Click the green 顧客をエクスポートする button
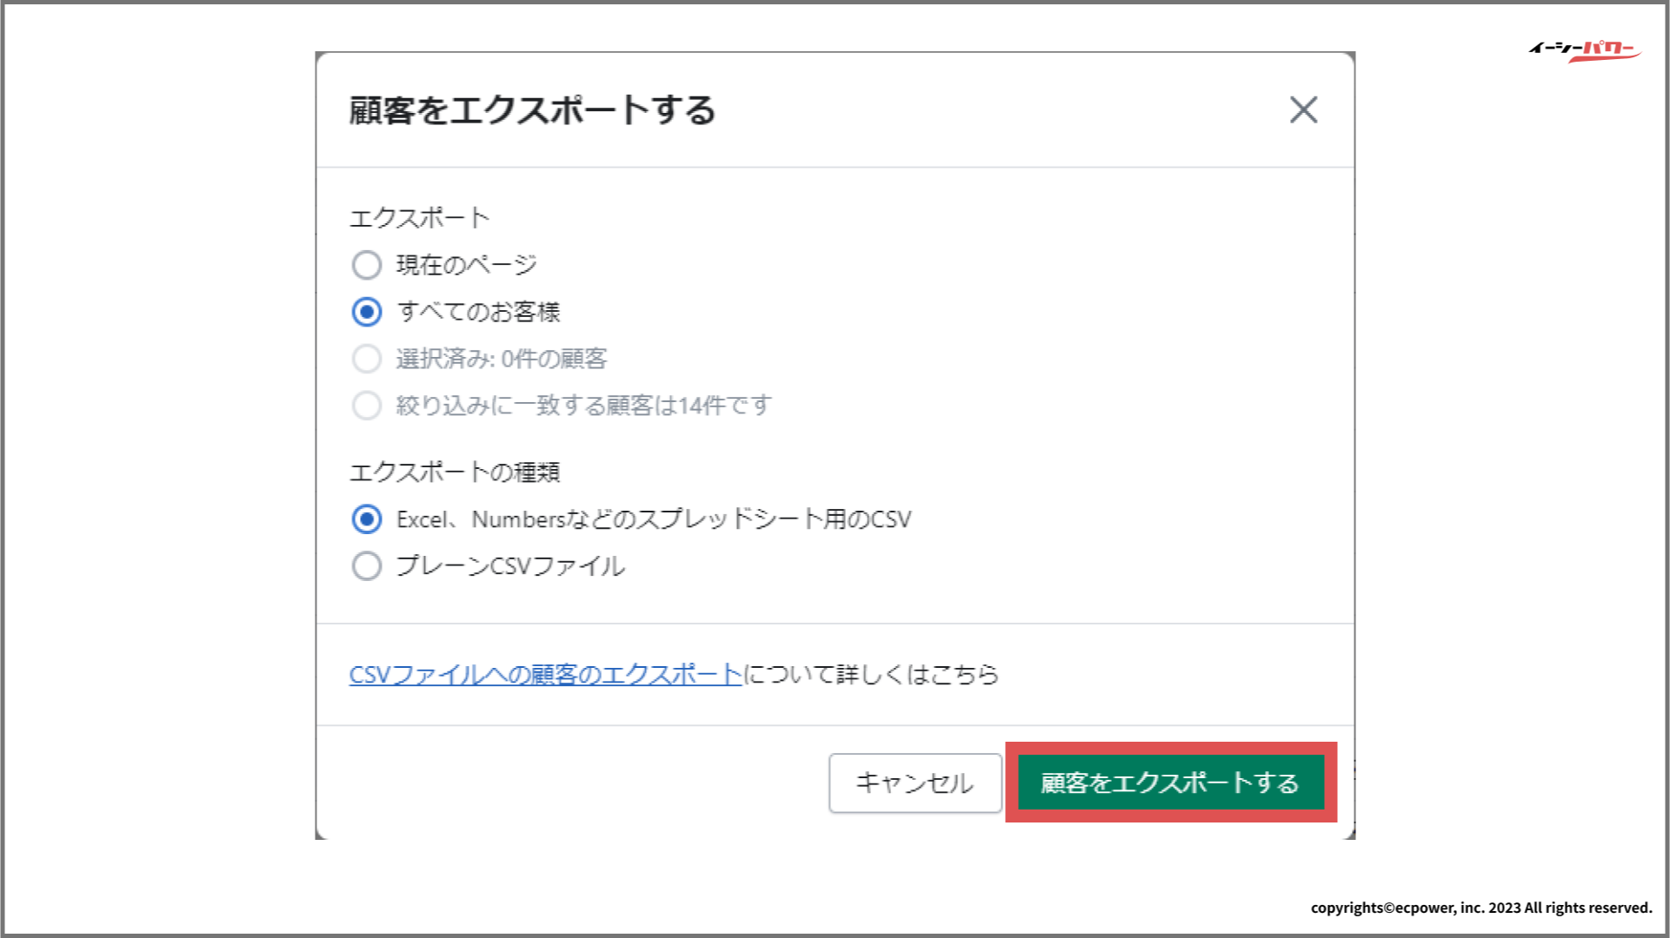Image resolution: width=1670 pixels, height=938 pixels. click(1170, 783)
